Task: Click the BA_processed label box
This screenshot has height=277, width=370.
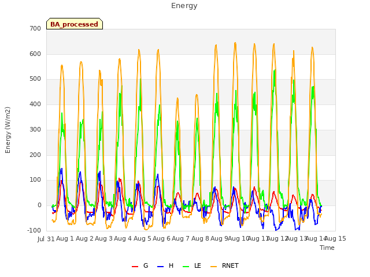Action: [x=75, y=24]
